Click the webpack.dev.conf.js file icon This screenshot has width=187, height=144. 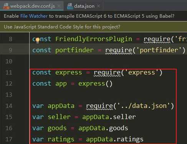(x=6, y=6)
